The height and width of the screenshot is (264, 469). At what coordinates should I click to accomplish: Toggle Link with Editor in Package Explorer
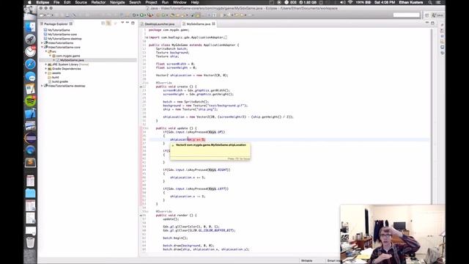pos(109,23)
